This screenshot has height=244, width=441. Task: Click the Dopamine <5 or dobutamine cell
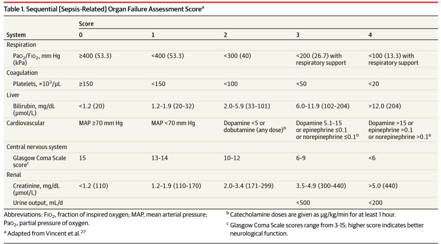point(254,126)
